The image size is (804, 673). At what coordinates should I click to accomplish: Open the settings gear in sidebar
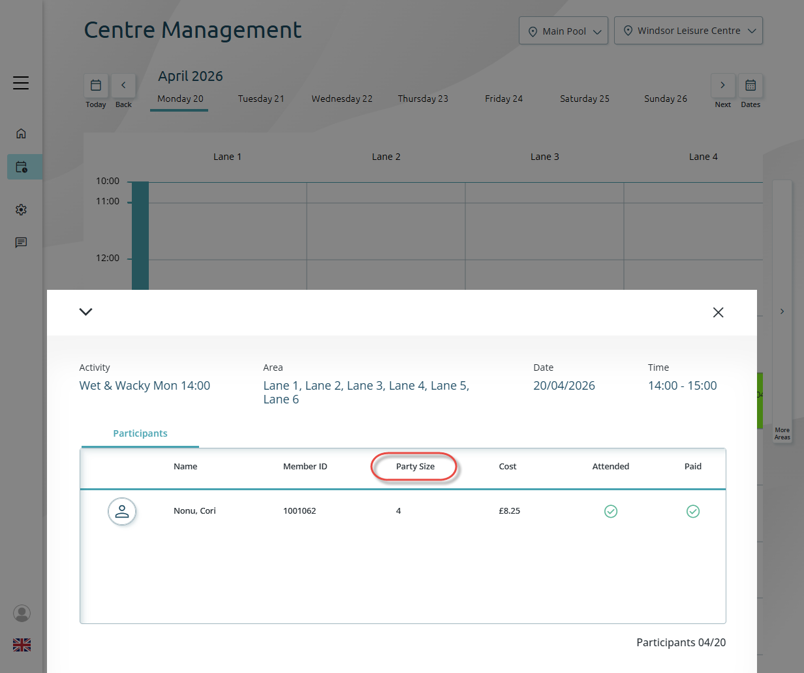pos(21,210)
